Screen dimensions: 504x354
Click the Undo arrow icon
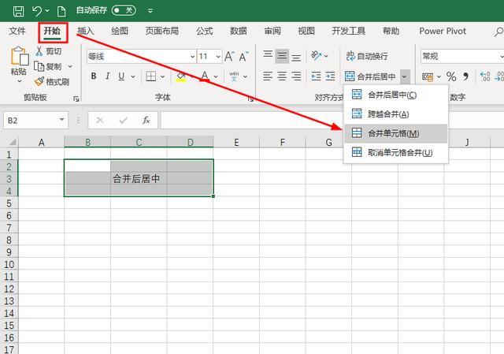pyautogui.click(x=37, y=11)
